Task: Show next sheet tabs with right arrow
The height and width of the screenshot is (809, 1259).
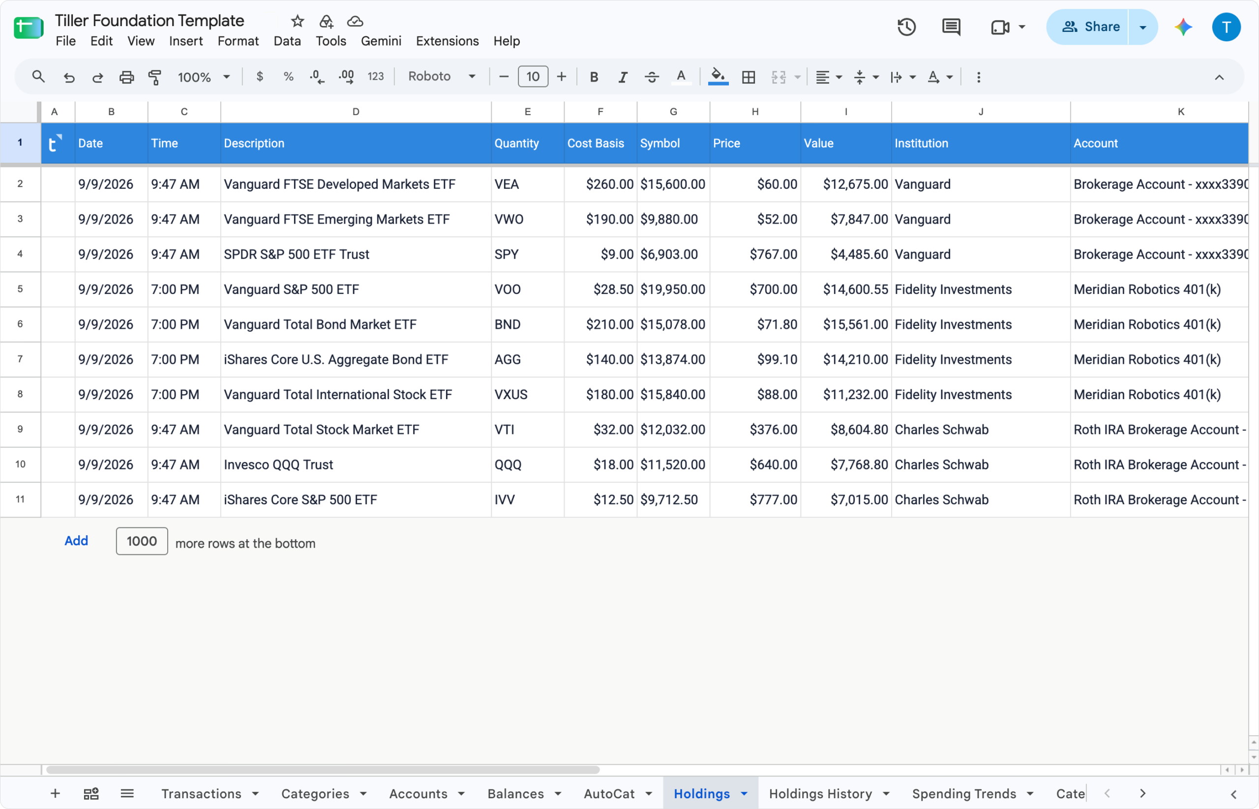Action: (x=1142, y=793)
